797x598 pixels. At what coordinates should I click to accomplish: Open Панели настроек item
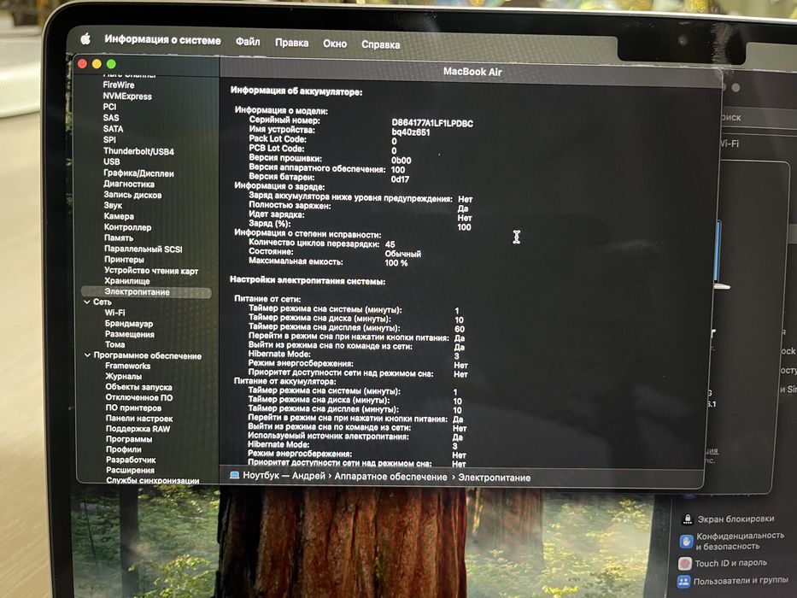[x=139, y=419]
